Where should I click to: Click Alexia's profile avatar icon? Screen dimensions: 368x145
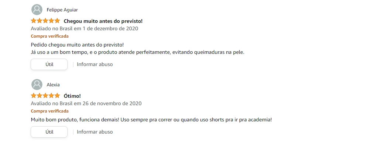pos(37,84)
